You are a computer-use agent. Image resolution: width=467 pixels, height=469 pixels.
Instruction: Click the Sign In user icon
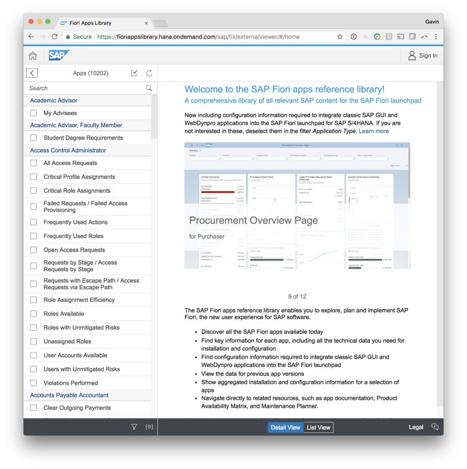pyautogui.click(x=412, y=55)
